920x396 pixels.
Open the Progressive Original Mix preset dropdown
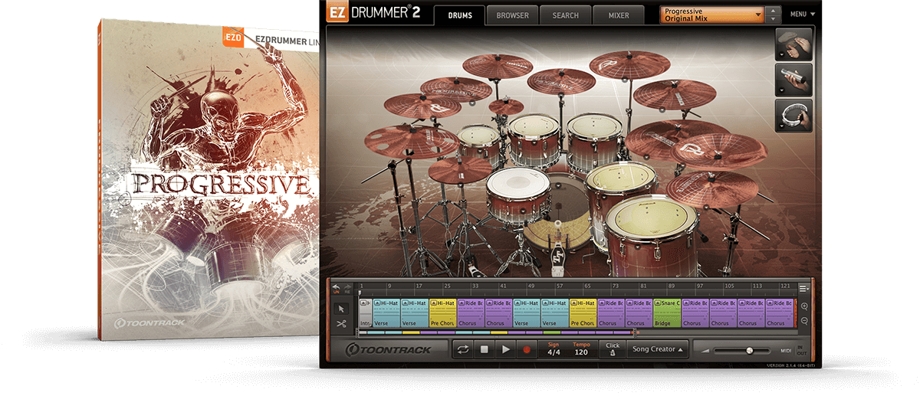(712, 15)
